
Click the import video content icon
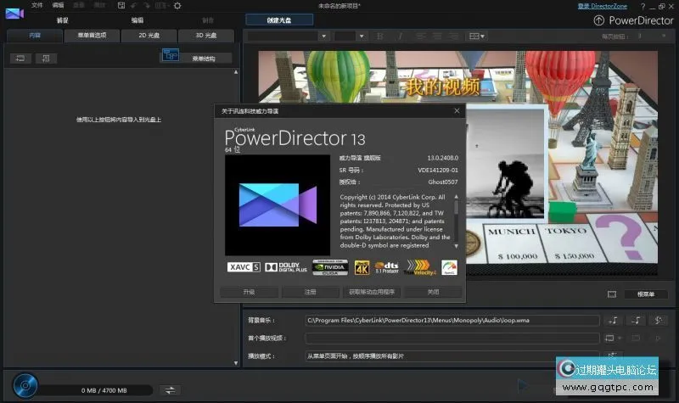point(20,58)
